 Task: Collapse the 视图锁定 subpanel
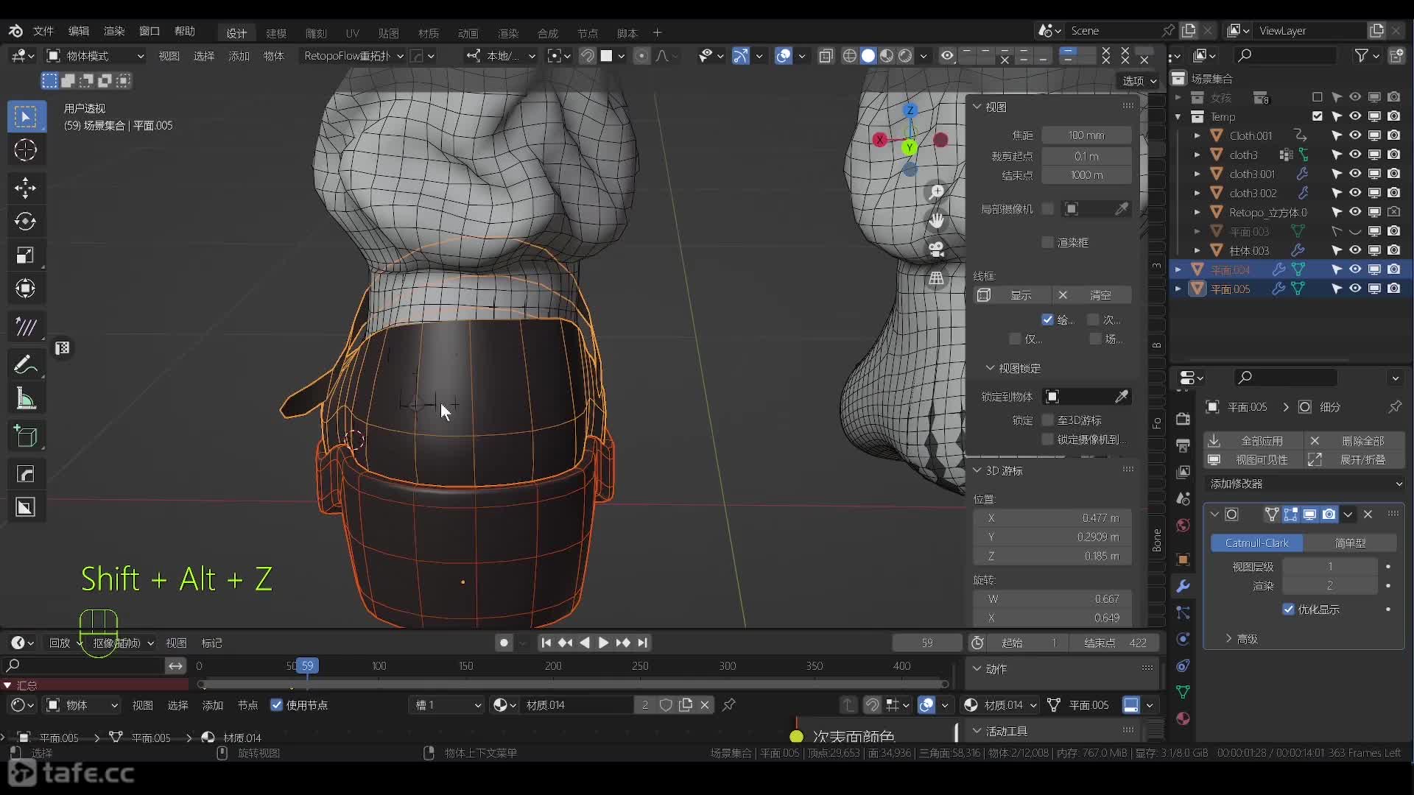click(990, 368)
